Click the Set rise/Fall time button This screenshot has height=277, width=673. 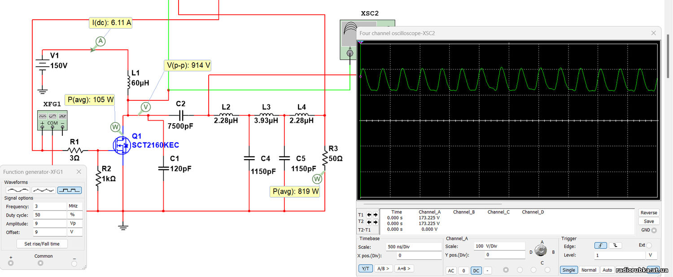click(x=42, y=244)
